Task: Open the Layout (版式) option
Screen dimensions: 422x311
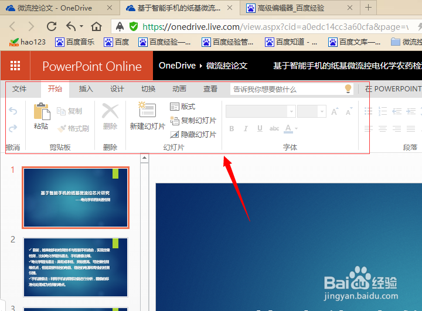Action: tap(182, 107)
